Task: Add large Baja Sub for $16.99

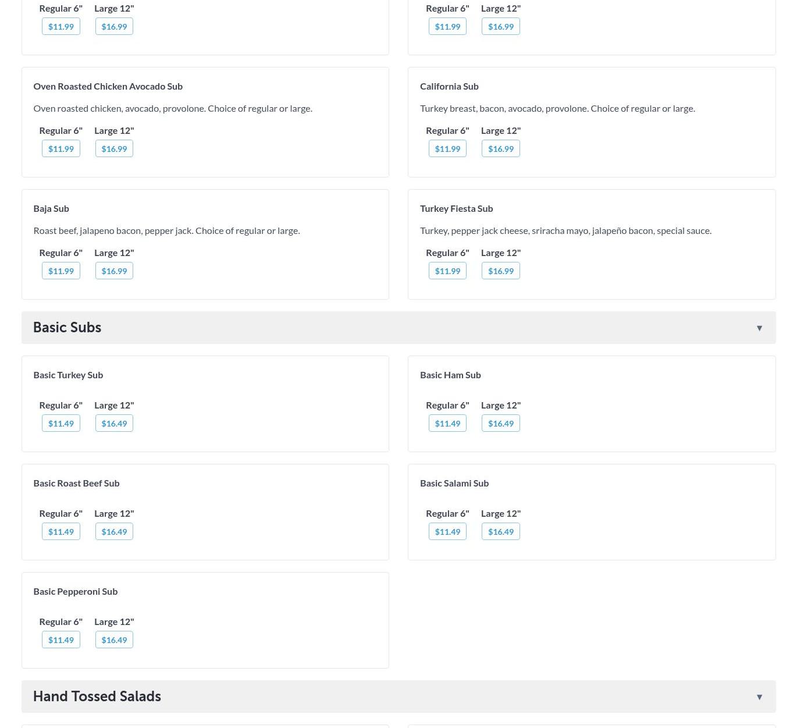Action: (114, 271)
